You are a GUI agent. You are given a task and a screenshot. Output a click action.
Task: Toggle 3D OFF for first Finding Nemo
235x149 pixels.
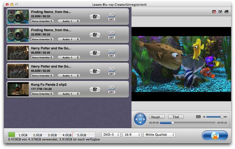coord(112,19)
